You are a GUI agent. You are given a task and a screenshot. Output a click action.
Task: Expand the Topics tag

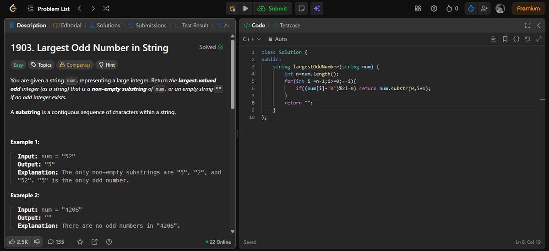41,65
